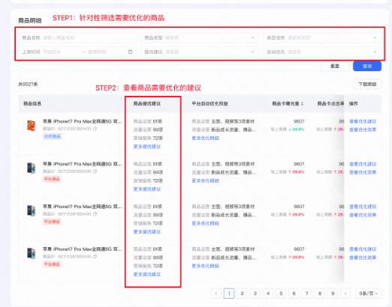Open the 类目名称 dropdown

pos(322,37)
